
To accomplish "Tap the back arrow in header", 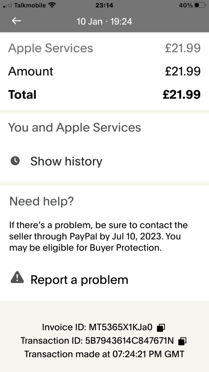I will (x=16, y=21).
